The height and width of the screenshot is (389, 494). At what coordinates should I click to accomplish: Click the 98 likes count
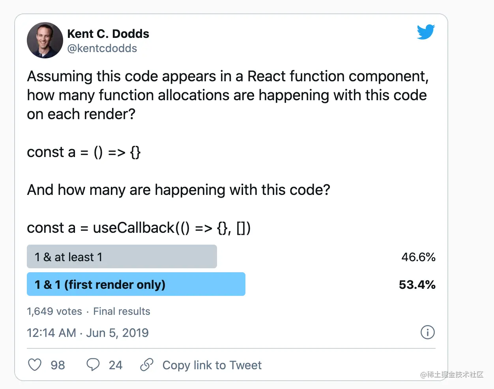pyautogui.click(x=58, y=365)
